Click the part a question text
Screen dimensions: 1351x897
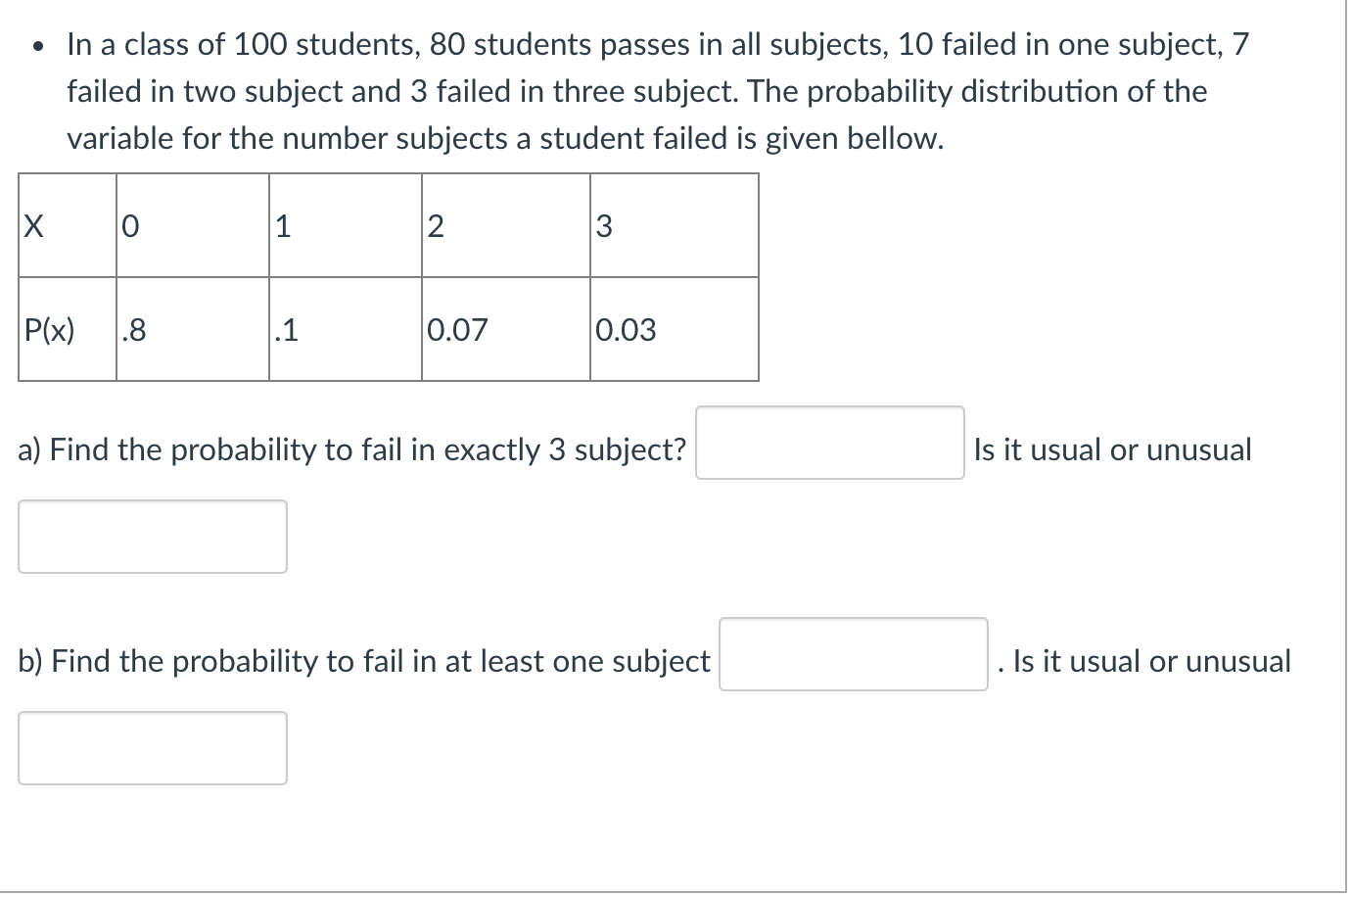tap(352, 448)
